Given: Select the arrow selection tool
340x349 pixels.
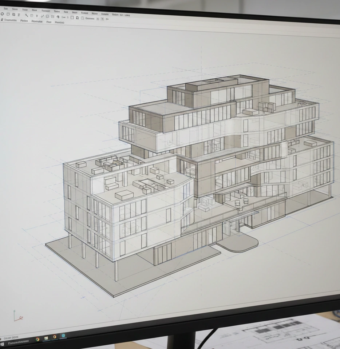Looking at the screenshot, I should click(26, 15).
